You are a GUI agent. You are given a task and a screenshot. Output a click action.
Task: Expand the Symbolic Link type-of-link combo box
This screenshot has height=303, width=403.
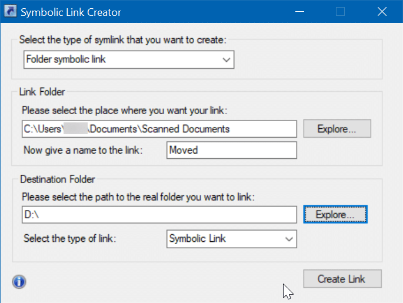tap(232, 239)
